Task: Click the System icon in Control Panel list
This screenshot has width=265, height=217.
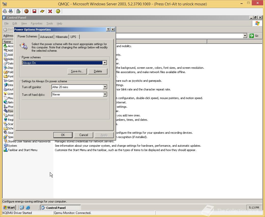Action: click(x=6, y=146)
